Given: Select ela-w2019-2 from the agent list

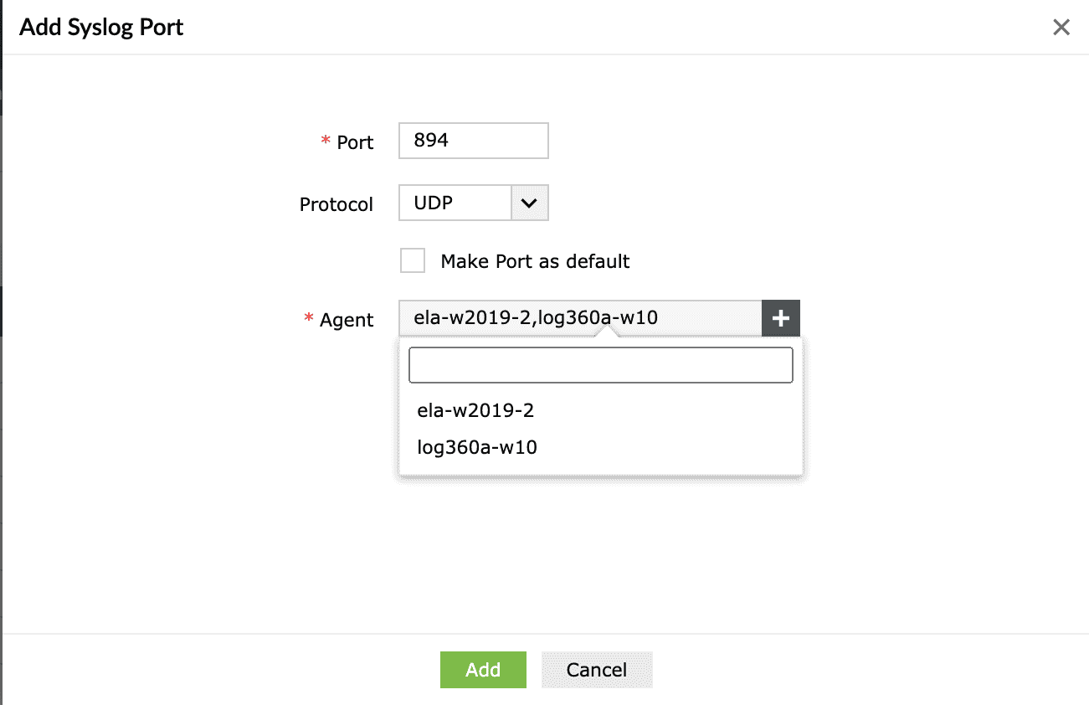Looking at the screenshot, I should [475, 410].
